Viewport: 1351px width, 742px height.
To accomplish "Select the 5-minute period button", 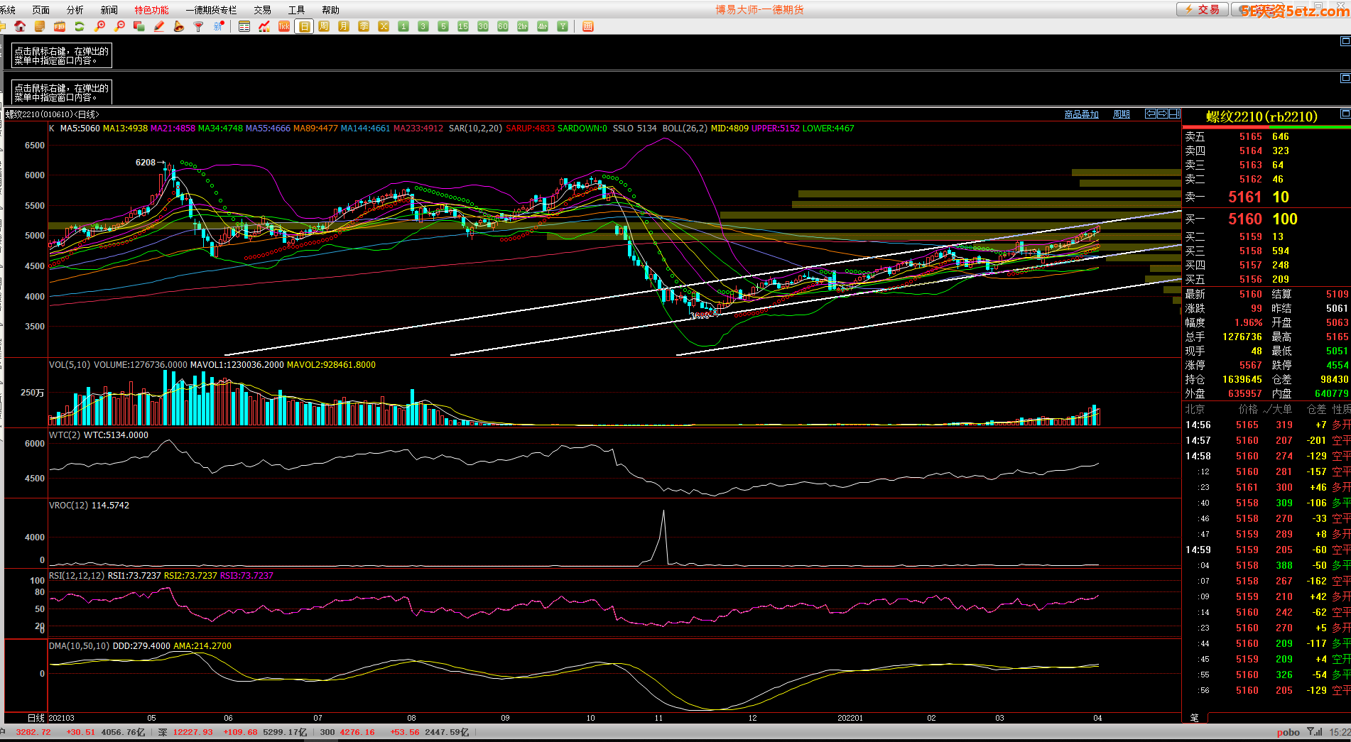I will [x=443, y=26].
